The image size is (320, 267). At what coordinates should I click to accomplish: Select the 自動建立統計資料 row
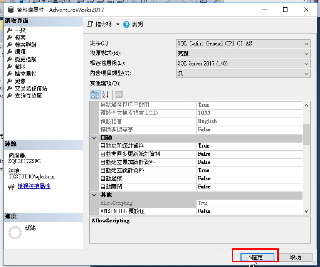(201, 170)
